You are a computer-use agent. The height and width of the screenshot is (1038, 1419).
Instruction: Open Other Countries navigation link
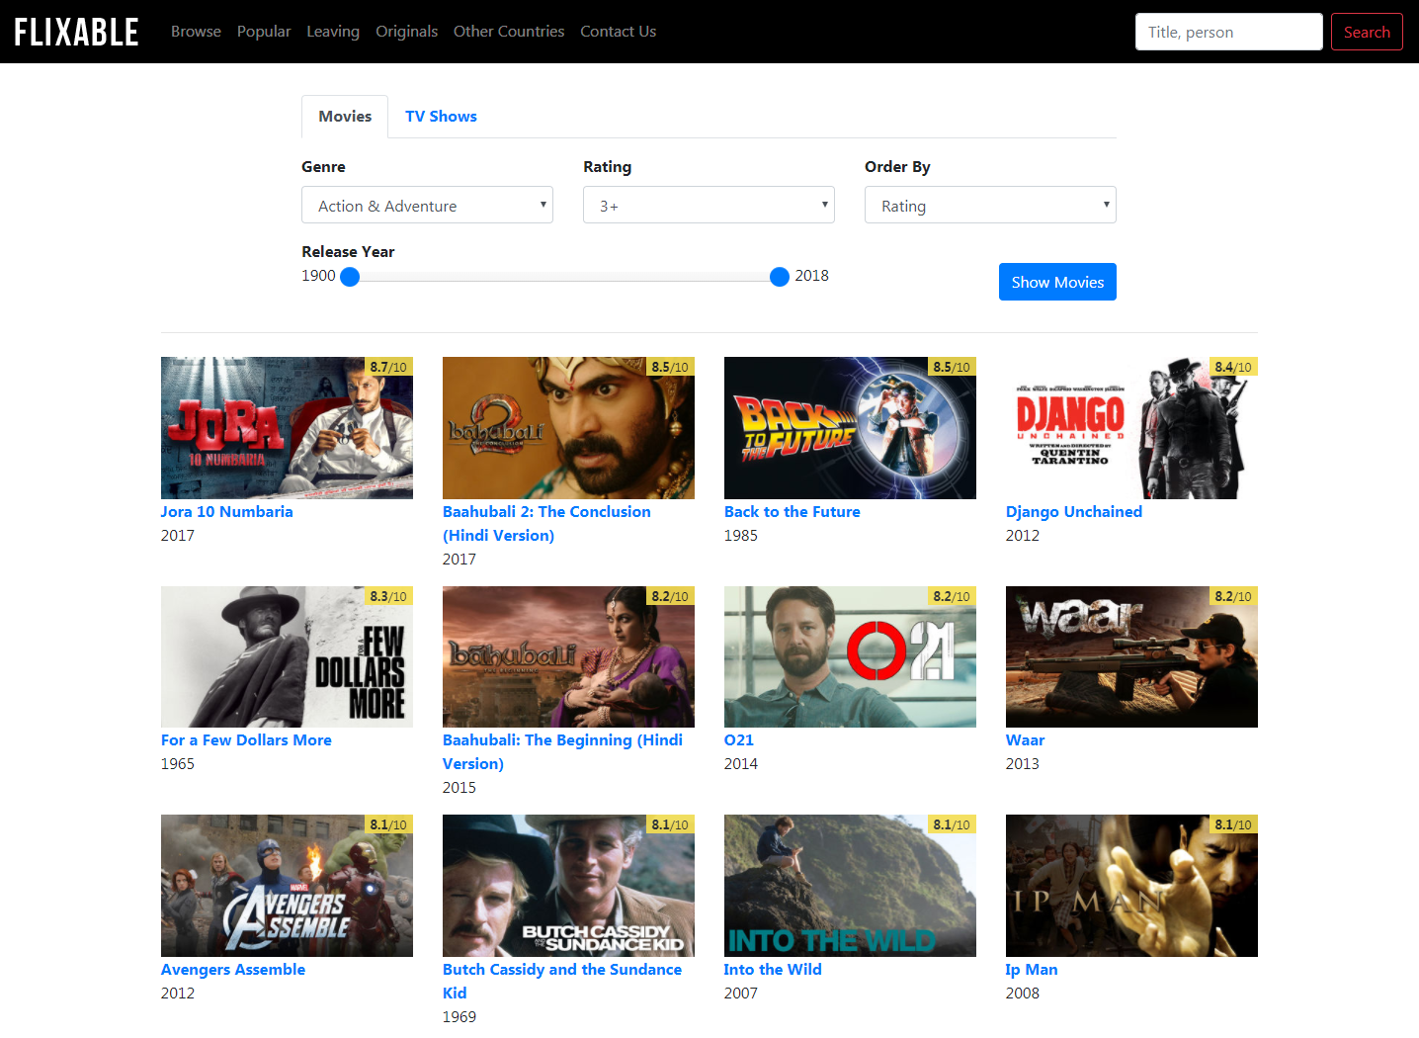509,31
